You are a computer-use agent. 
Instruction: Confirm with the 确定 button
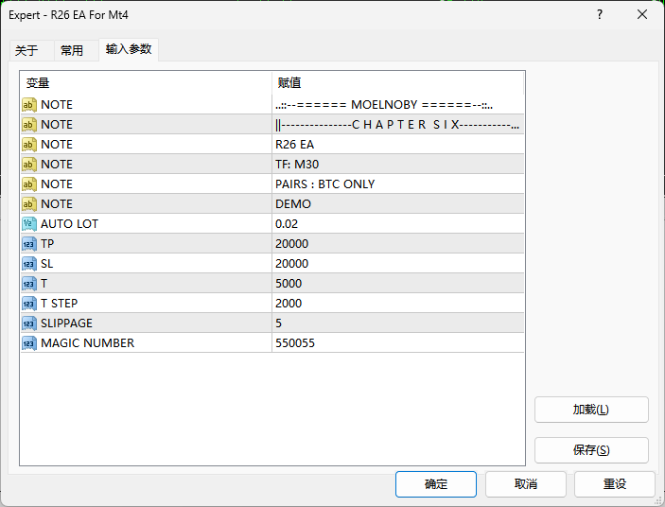click(x=436, y=484)
